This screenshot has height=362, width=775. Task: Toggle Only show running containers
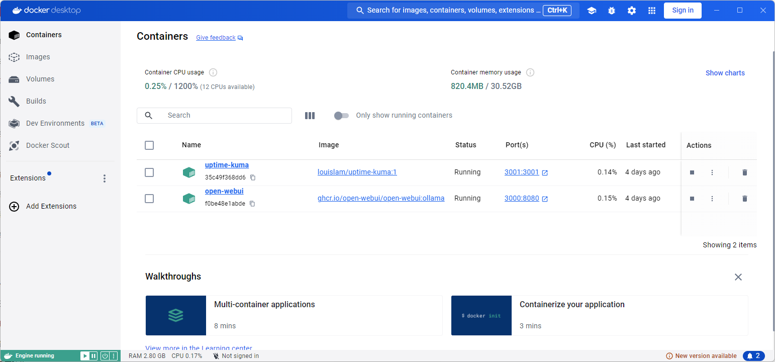click(341, 116)
